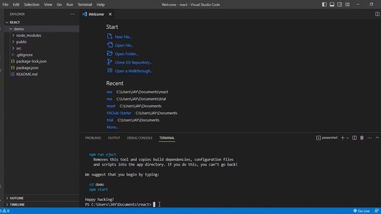
Task: Collapse the REACT root folder
Action: tap(7, 23)
